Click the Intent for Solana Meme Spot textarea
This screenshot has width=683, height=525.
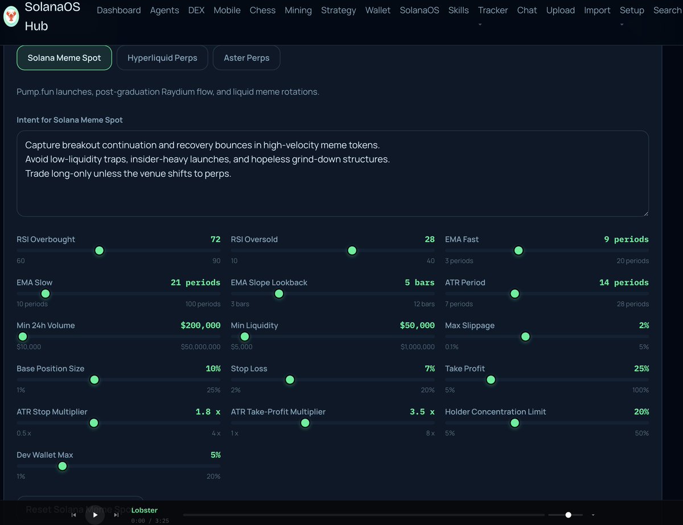(333, 173)
